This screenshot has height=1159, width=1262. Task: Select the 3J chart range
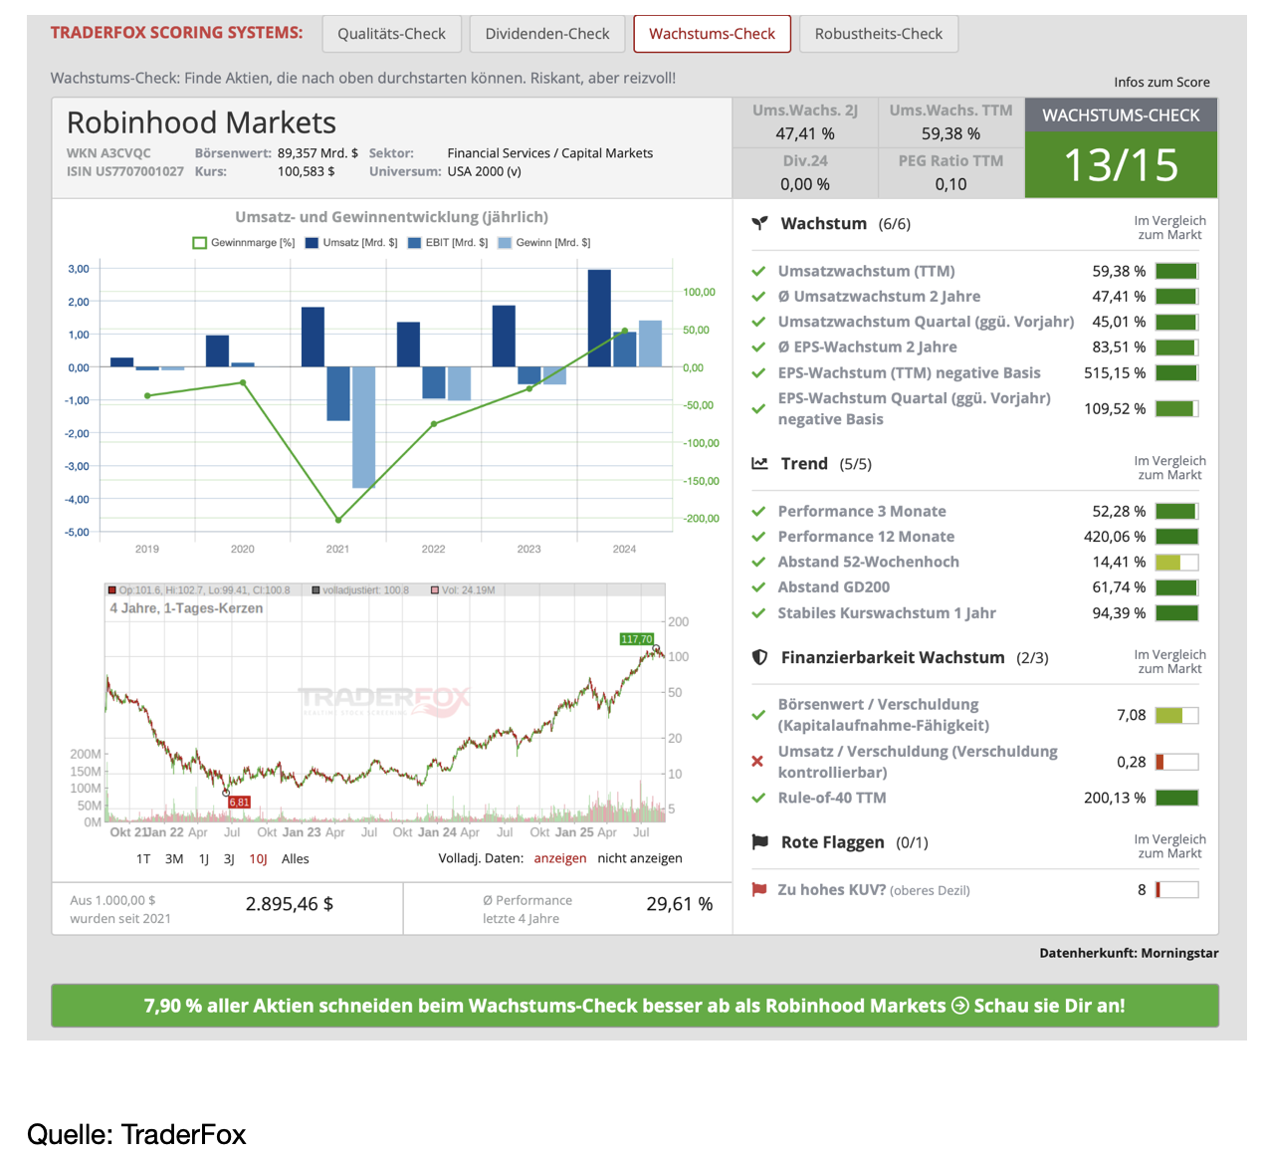tap(229, 858)
